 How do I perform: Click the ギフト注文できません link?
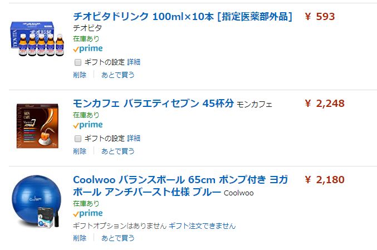[x=202, y=226]
